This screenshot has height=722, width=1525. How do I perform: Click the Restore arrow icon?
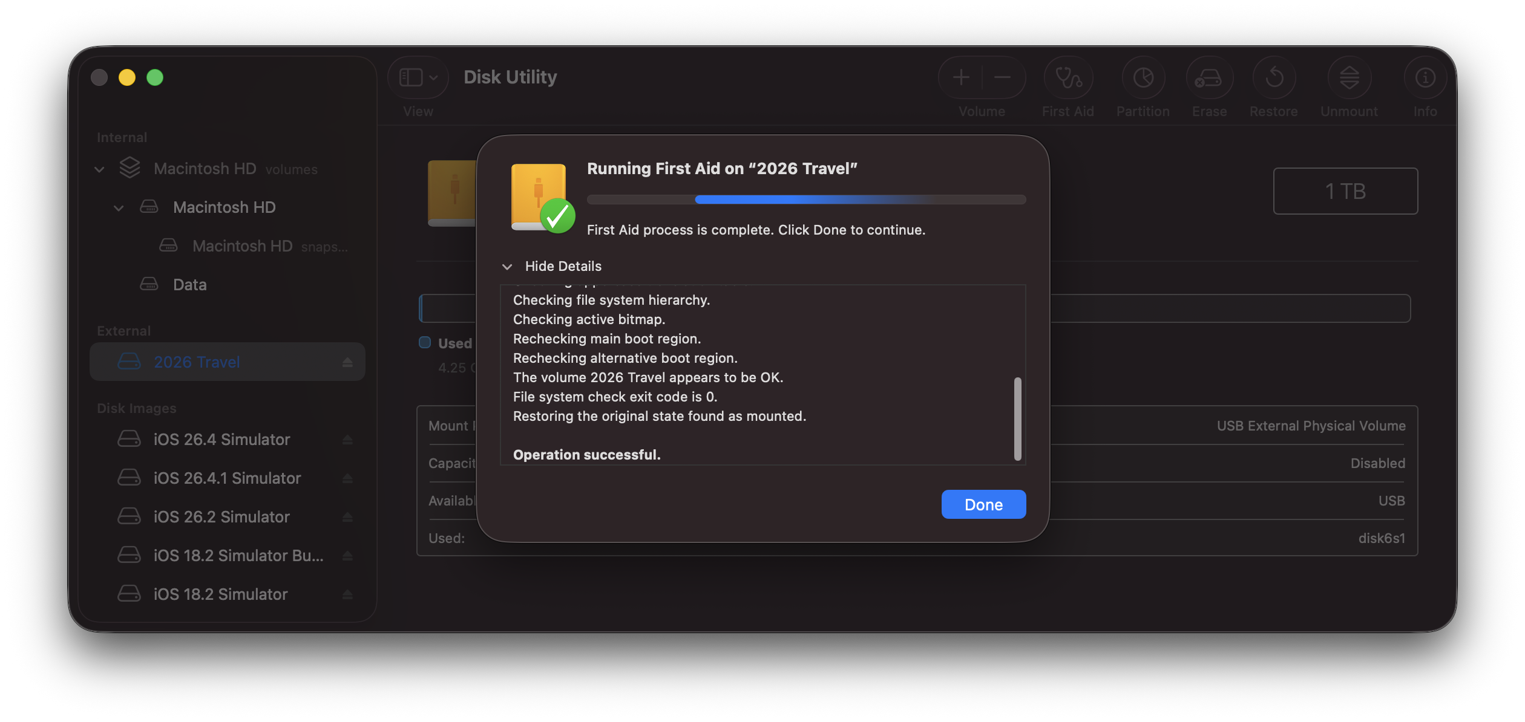point(1274,77)
